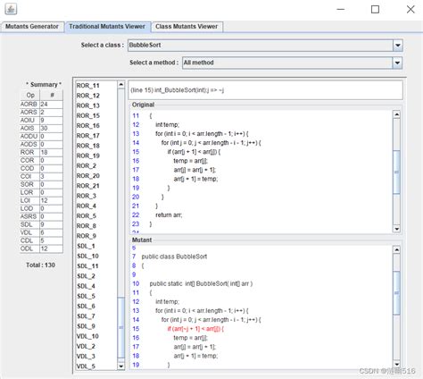Viewport: 423px width, 379px height.
Task: Open the Select a class dropdown arrow
Action: [x=397, y=46]
